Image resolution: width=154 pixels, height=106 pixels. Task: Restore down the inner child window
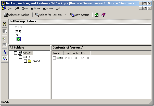point(145,8)
